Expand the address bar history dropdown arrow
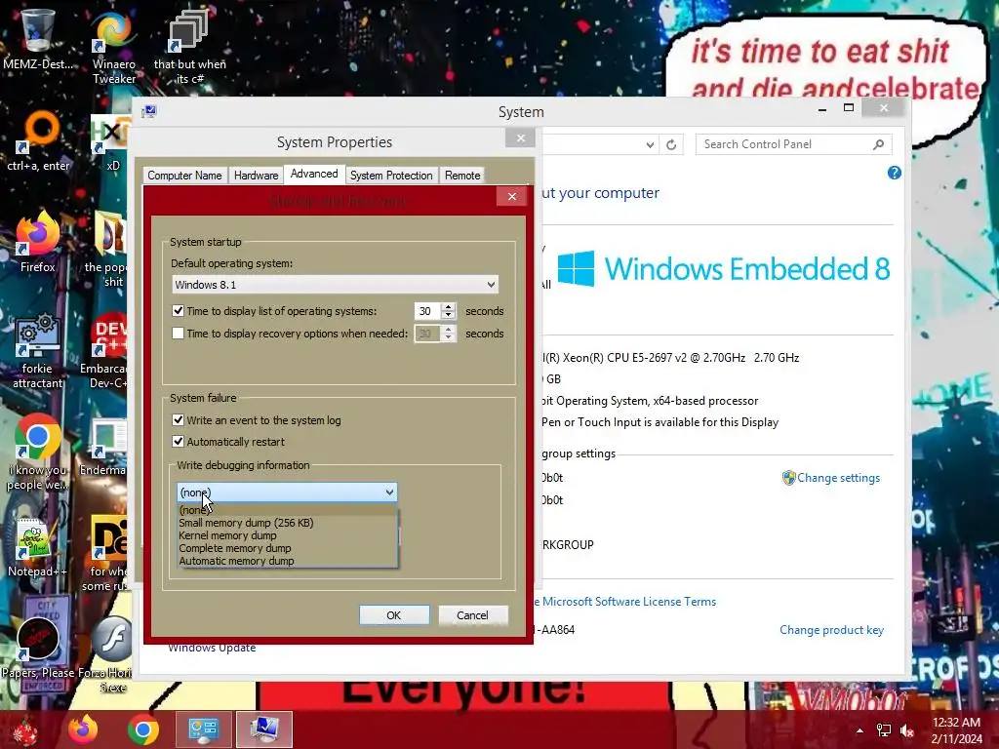Image resolution: width=999 pixels, height=749 pixels. click(649, 144)
